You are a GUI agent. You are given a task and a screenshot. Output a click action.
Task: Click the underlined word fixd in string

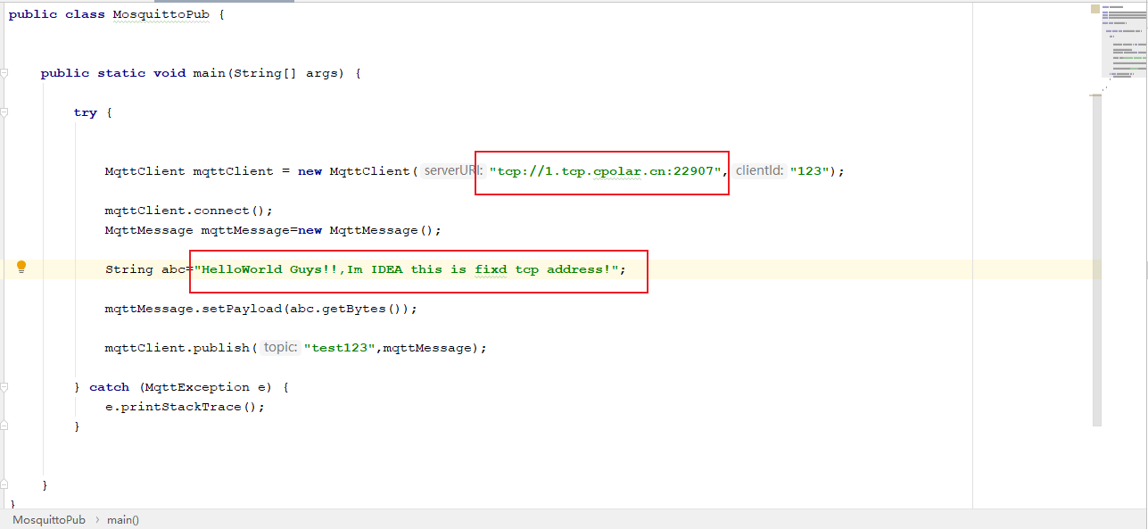pyautogui.click(x=490, y=269)
